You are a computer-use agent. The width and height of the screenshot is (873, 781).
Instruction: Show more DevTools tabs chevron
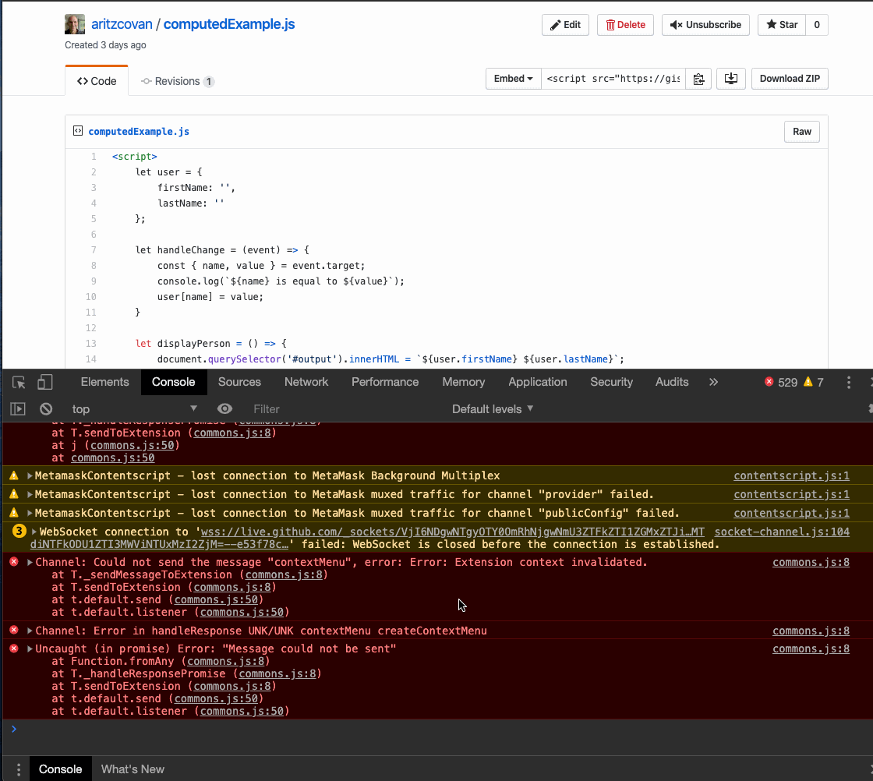[x=713, y=382]
